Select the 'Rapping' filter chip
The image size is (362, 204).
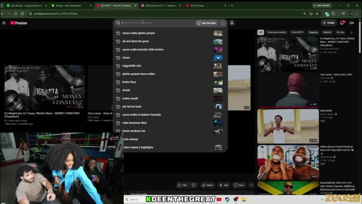click(x=313, y=32)
